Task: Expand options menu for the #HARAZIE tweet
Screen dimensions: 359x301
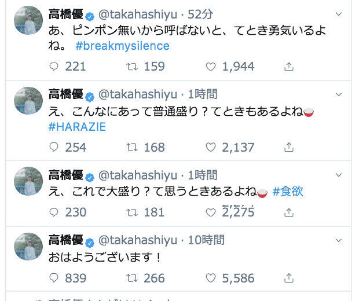Action: [338, 94]
